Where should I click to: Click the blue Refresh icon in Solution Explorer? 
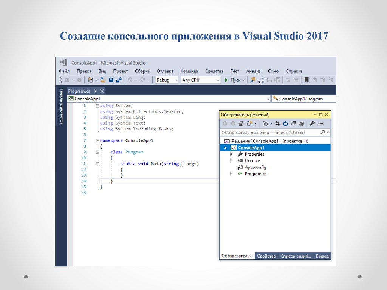click(x=285, y=123)
